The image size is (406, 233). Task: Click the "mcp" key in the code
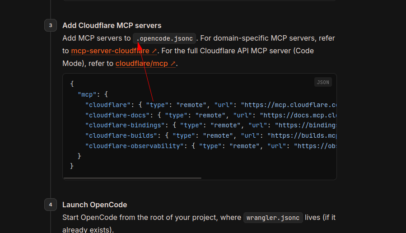(x=87, y=95)
